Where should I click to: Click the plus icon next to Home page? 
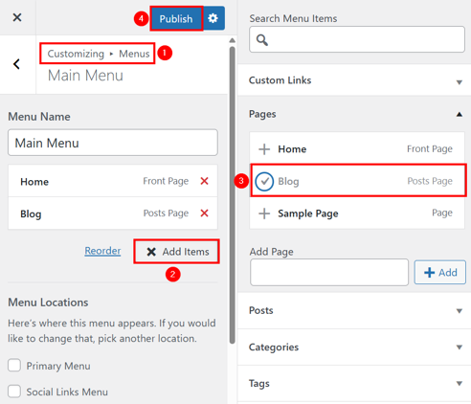click(264, 149)
